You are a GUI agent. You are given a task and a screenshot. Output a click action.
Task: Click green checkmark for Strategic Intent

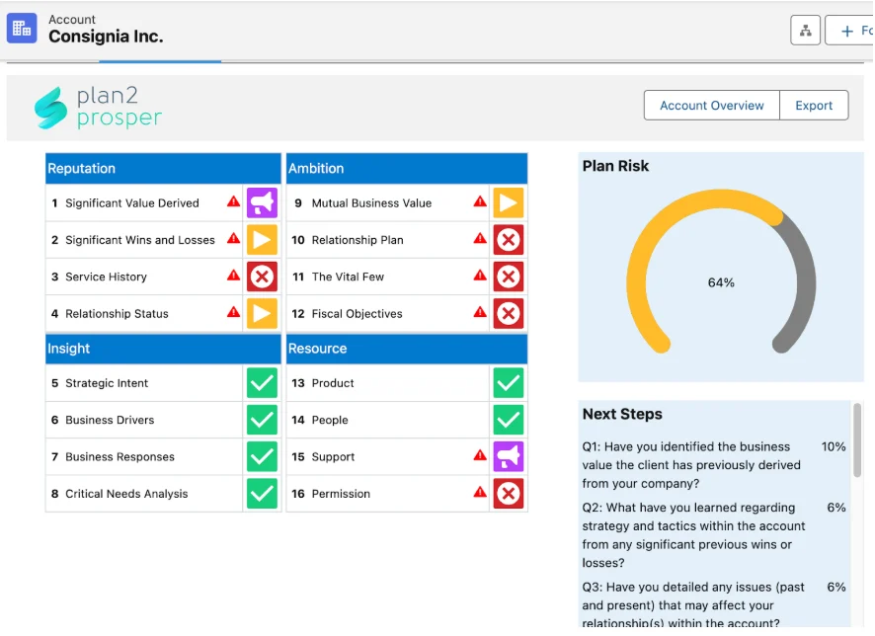click(262, 383)
